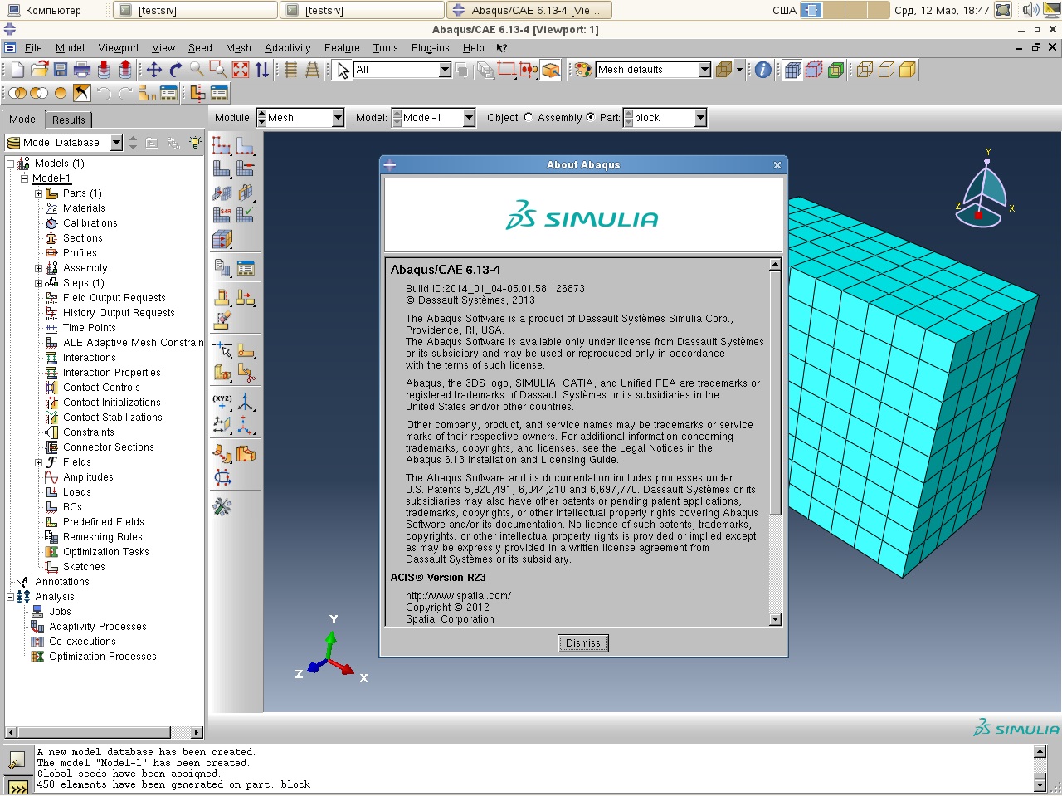This screenshot has width=1062, height=796.
Task: Activate the Box Zoom tool
Action: point(218,70)
